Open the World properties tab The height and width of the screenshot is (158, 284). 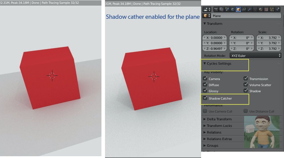[233, 9]
